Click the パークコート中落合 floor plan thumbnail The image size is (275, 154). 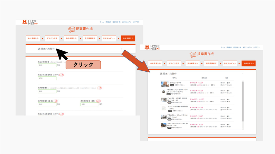pyautogui.click(x=164, y=108)
